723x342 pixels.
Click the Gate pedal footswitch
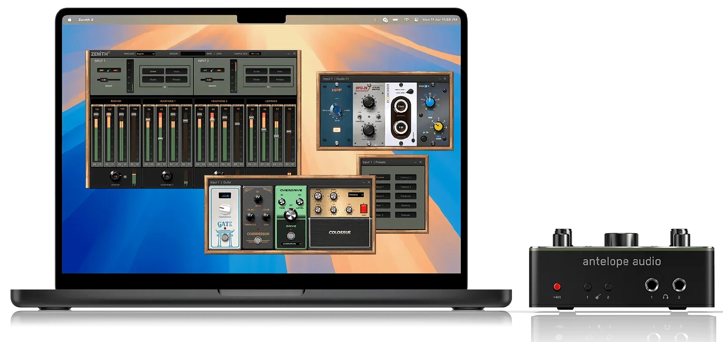[x=225, y=237]
